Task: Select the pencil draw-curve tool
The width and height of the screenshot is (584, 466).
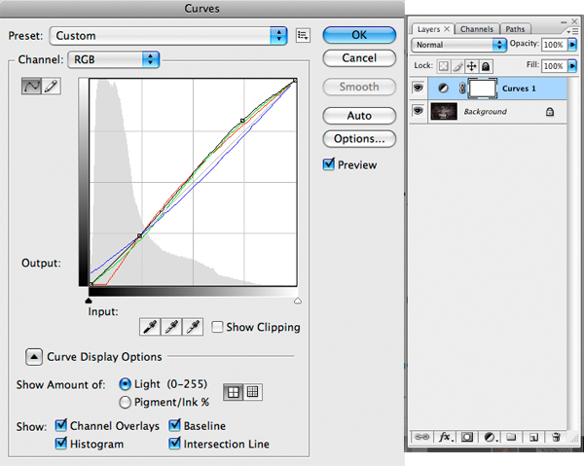Action: click(51, 87)
